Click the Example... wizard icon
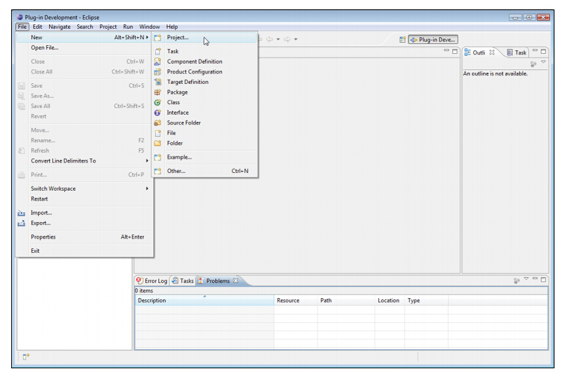Image resolution: width=563 pixels, height=380 pixels. [158, 157]
